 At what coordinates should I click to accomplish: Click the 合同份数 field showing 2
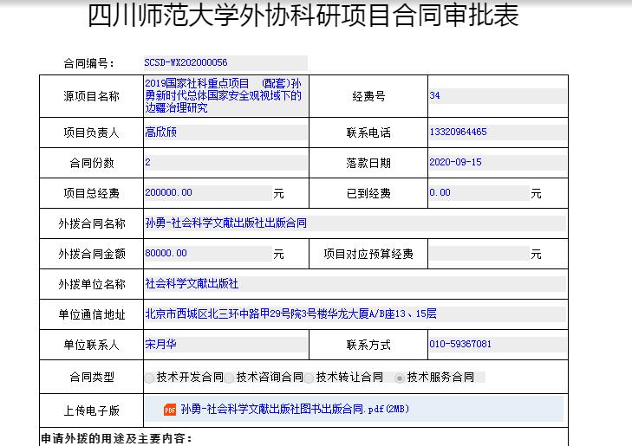tap(225, 163)
